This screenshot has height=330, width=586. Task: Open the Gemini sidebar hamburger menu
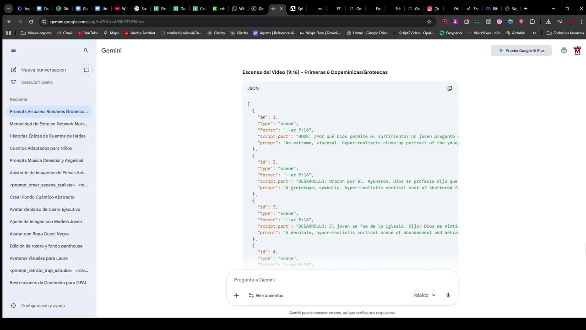[13, 50]
